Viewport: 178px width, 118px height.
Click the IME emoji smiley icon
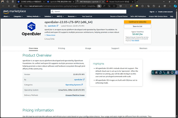click(172, 72)
